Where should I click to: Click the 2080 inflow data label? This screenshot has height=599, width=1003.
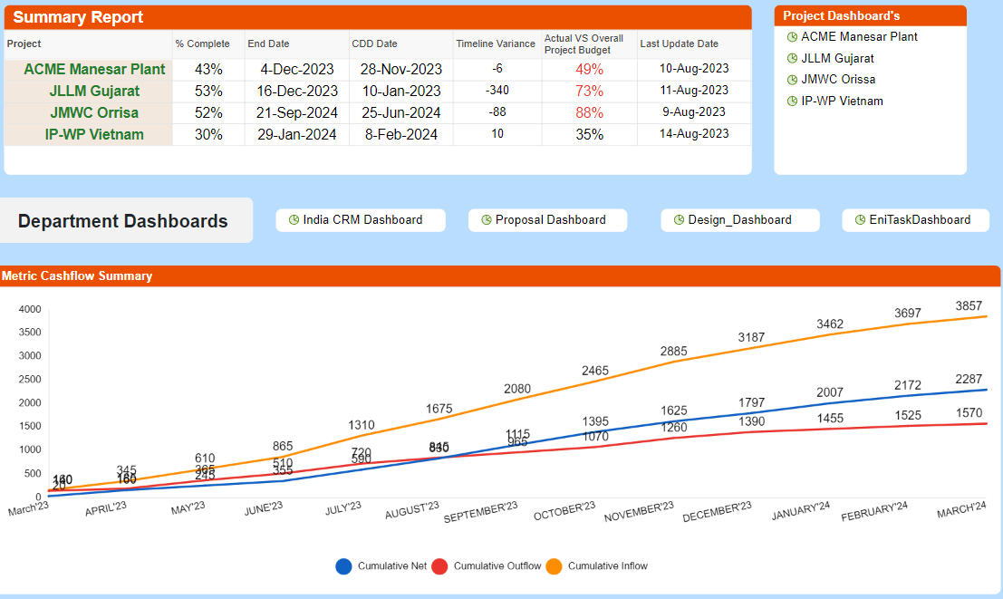coord(516,389)
